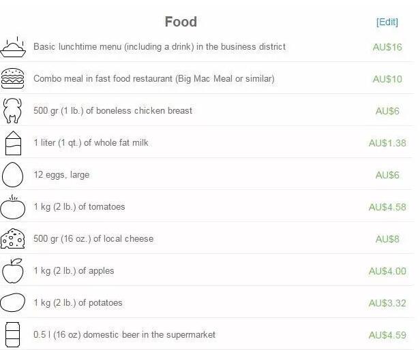Select the 1 kg of tomatoes label
Screen dimensions: 420x350
[79, 207]
